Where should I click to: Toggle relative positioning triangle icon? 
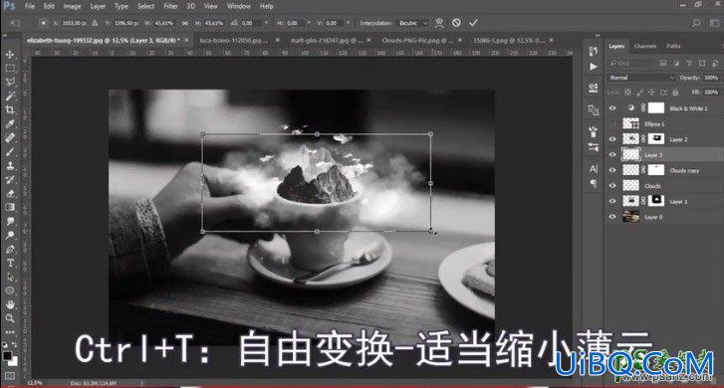pos(95,23)
